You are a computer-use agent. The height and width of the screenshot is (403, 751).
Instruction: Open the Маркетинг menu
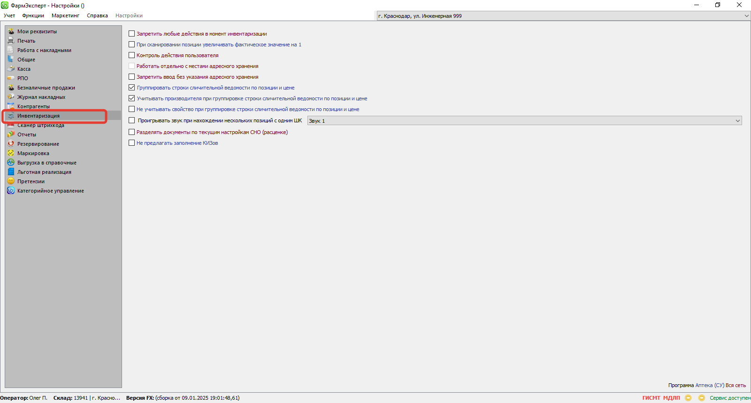[65, 15]
